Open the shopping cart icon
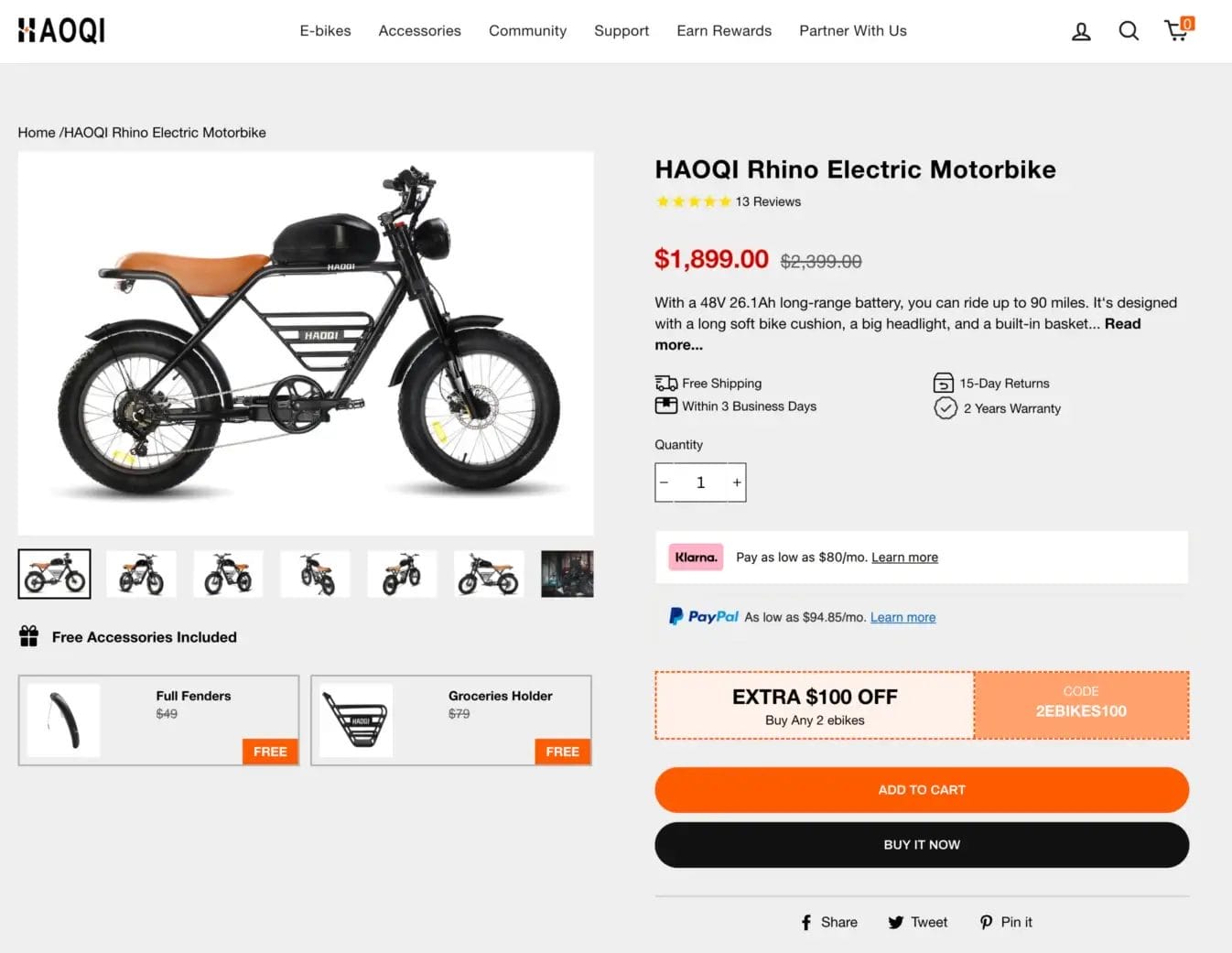This screenshot has height=953, width=1232. [1177, 30]
